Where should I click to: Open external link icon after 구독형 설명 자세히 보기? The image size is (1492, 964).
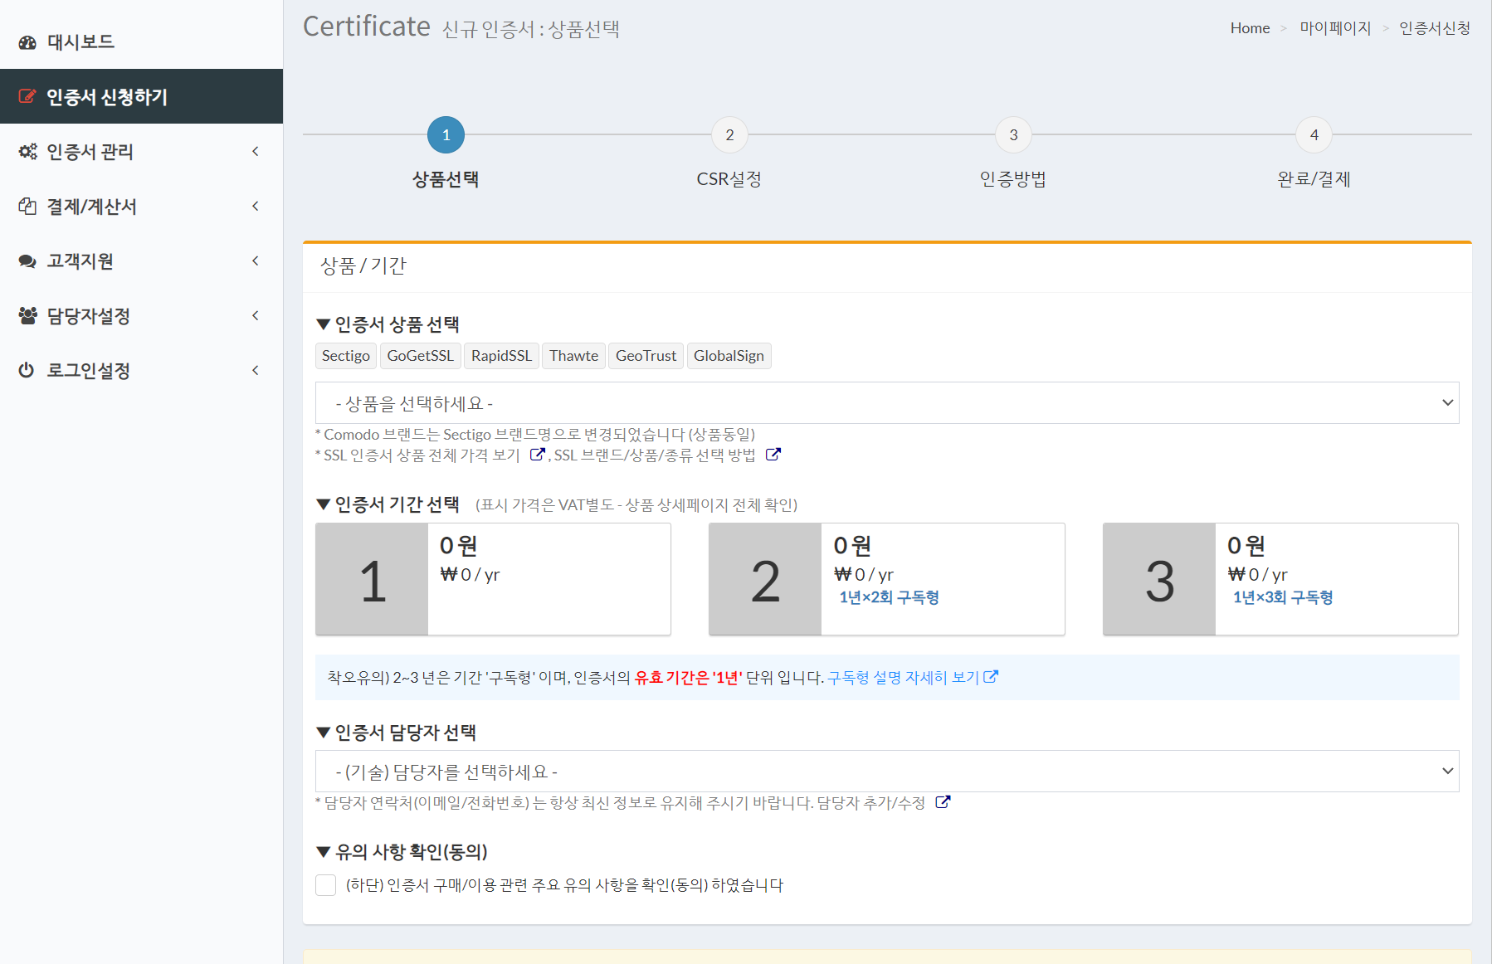[991, 677]
